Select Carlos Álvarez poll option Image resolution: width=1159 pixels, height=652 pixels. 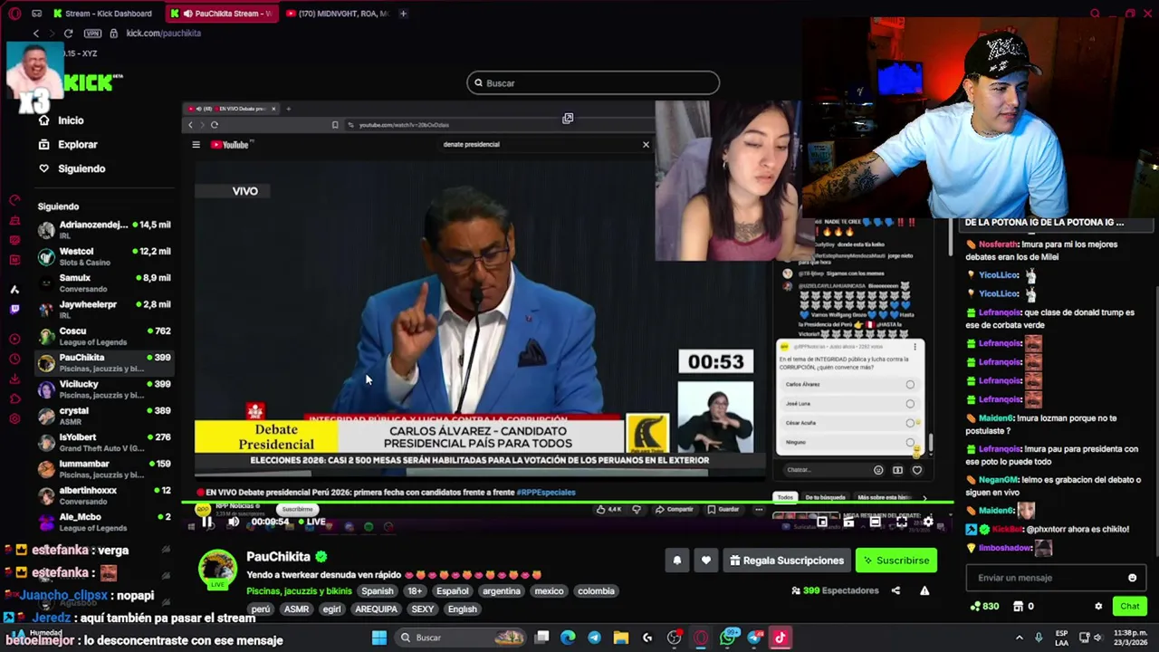(x=849, y=385)
